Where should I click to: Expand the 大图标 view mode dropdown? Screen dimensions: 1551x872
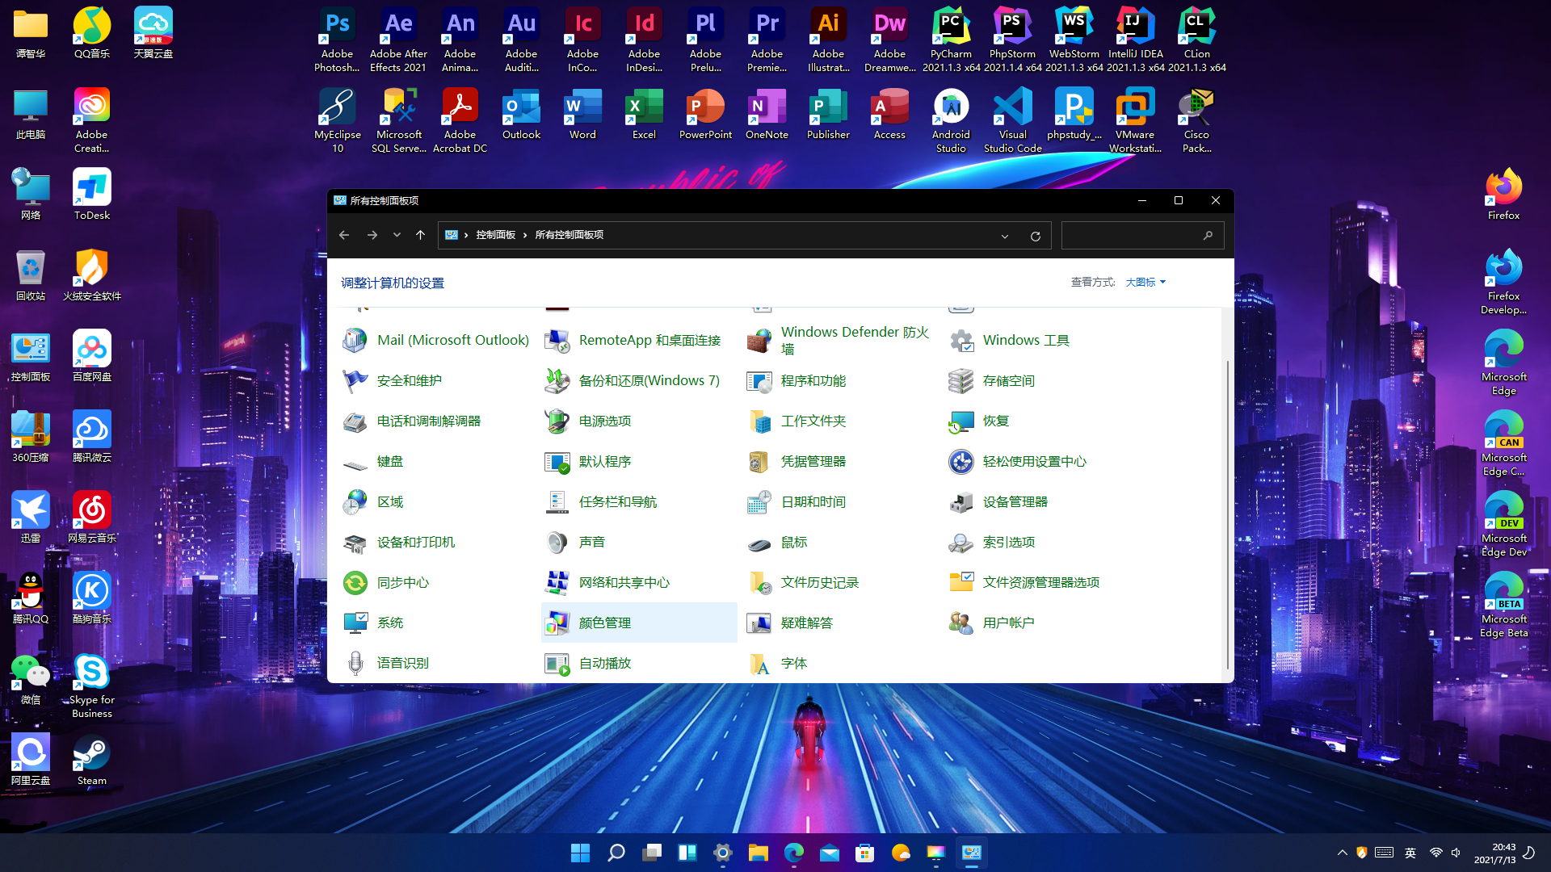point(1145,282)
